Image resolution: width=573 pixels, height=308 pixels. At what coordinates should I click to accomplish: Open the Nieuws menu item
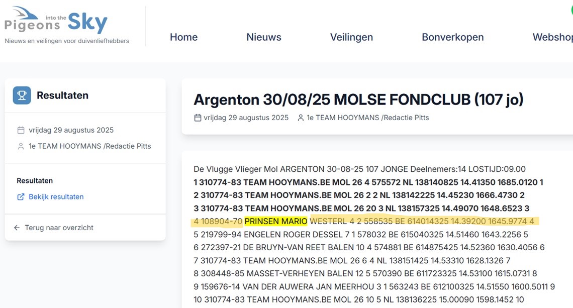264,37
